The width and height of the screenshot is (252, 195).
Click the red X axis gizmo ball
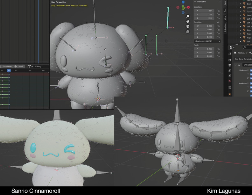tap(188, 7)
